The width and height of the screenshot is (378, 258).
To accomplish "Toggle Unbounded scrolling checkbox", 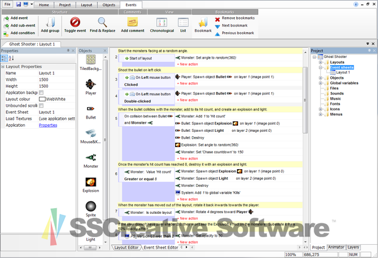I will [x=41, y=106].
